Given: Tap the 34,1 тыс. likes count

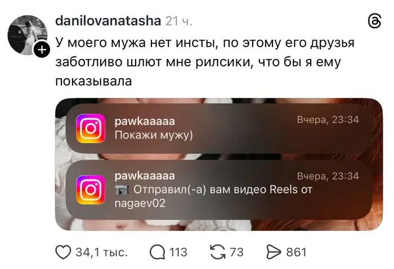Looking at the screenshot, I should (102, 252).
